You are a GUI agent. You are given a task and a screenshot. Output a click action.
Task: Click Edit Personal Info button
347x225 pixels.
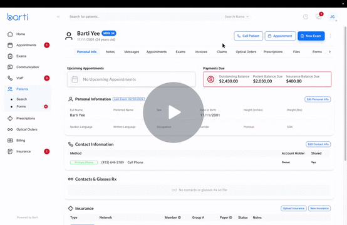point(318,99)
